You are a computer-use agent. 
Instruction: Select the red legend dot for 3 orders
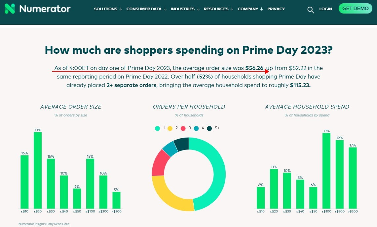coord(183,128)
